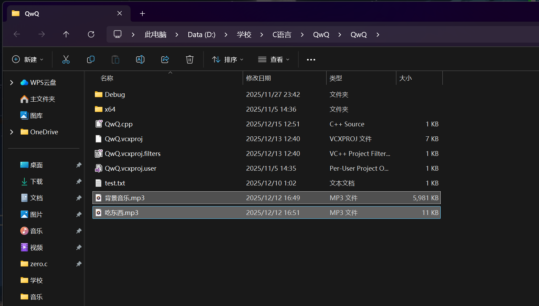Navigate to Data (D:) in address bar
This screenshot has height=306, width=539.
(x=201, y=35)
